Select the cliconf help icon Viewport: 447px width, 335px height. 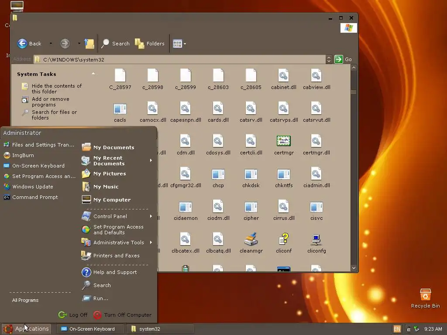pos(284,239)
